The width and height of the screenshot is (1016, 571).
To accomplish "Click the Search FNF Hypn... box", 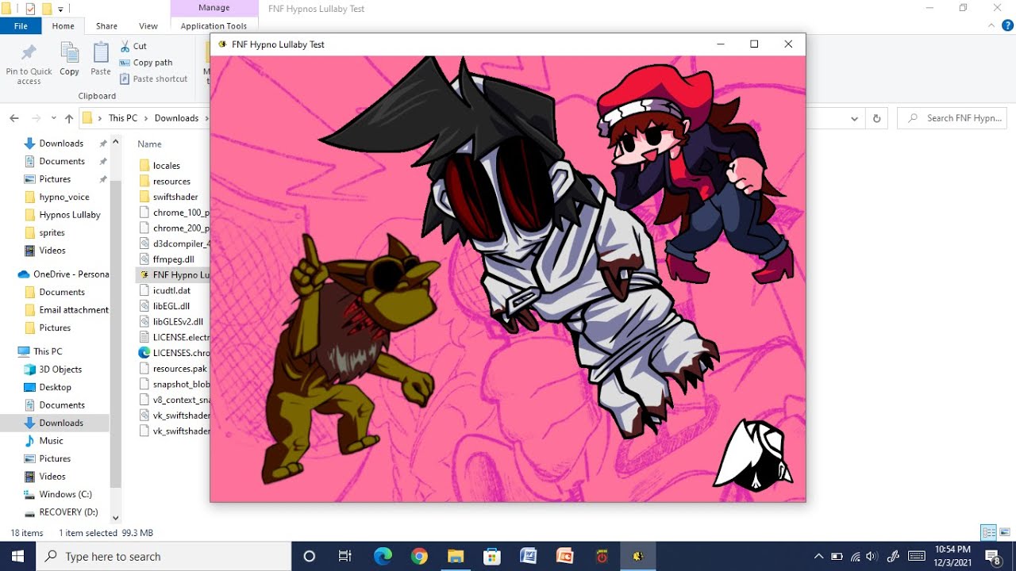I will pos(953,118).
